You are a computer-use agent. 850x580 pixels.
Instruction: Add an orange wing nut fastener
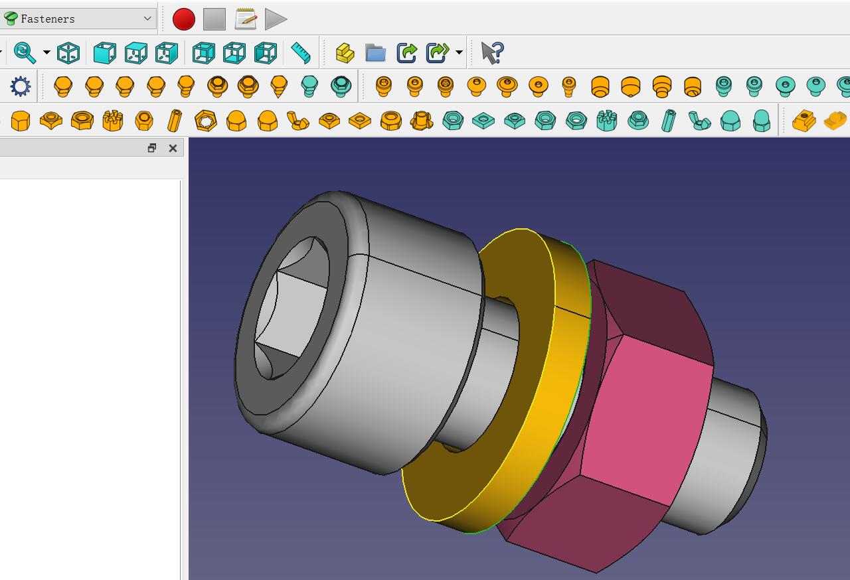click(x=297, y=121)
